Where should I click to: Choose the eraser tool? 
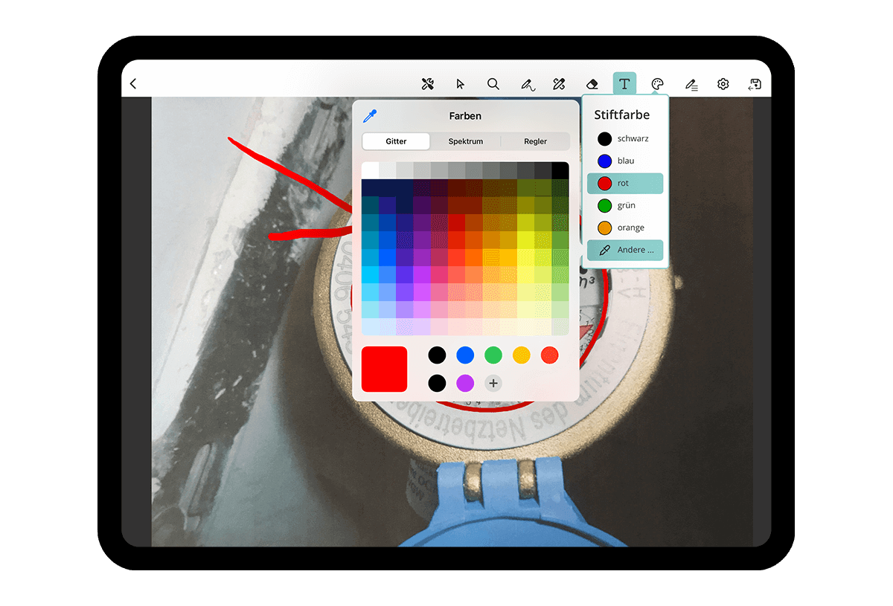(592, 84)
